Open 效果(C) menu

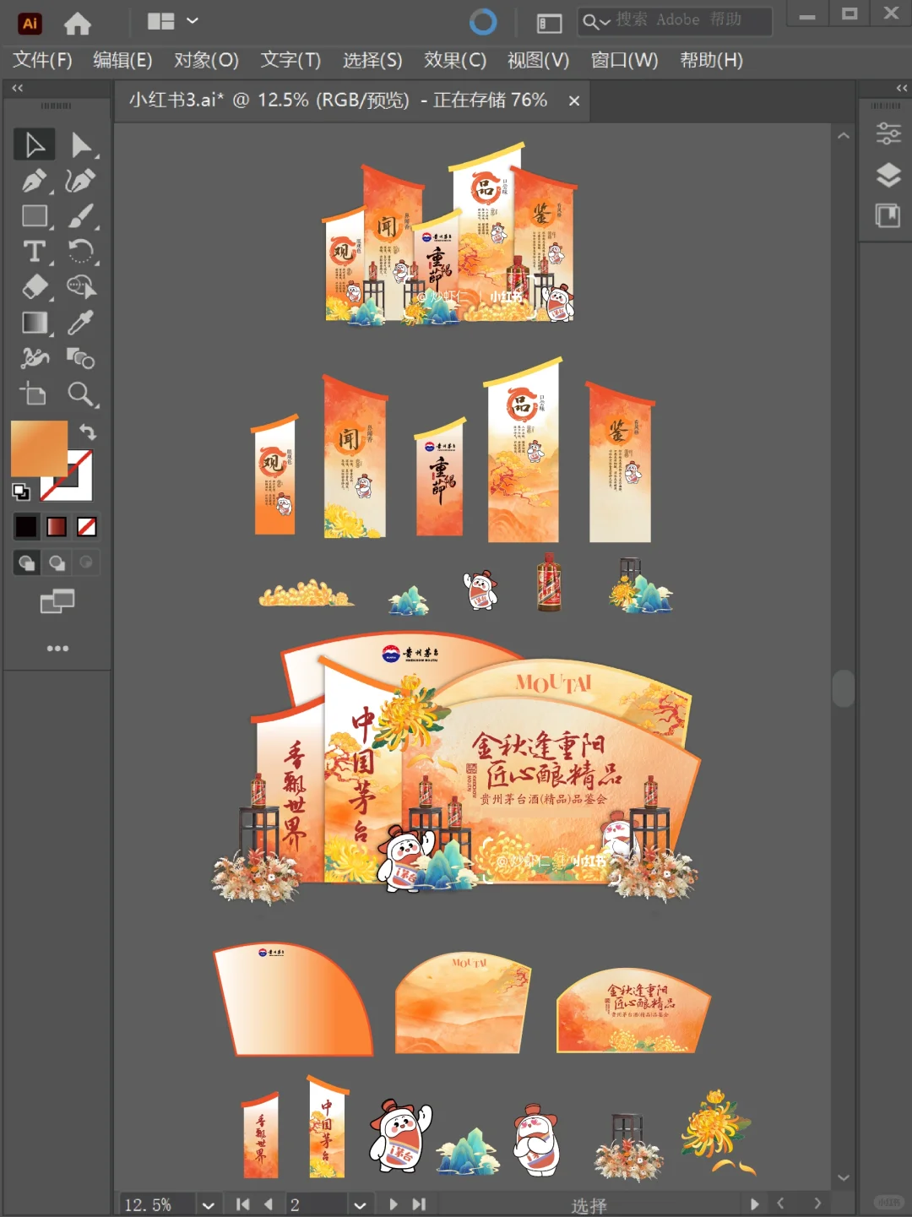[x=455, y=60]
